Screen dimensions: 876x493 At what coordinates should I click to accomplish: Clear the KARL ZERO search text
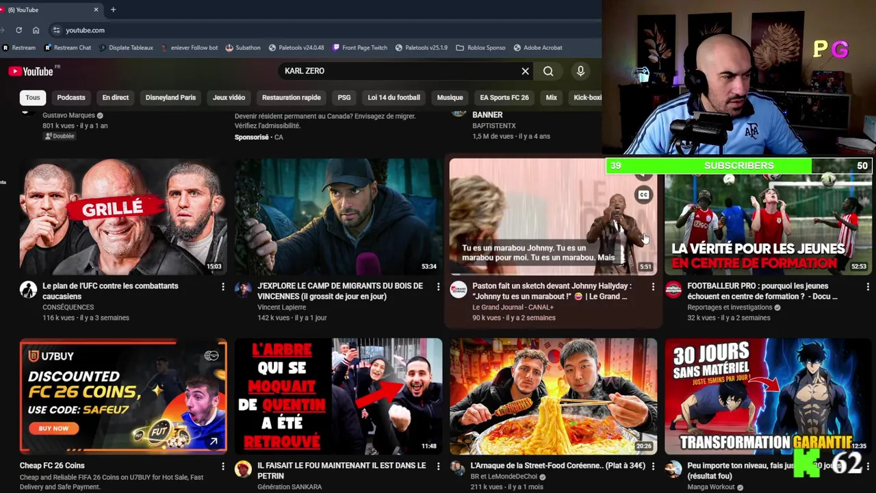click(525, 71)
